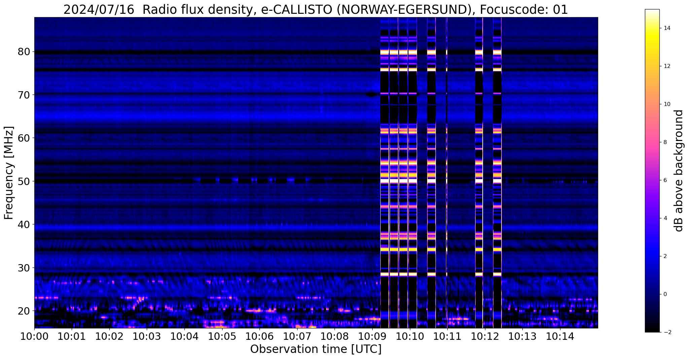Click the 10:05 time tick label
Image resolution: width=689 pixels, height=359 pixels.
coord(222,336)
